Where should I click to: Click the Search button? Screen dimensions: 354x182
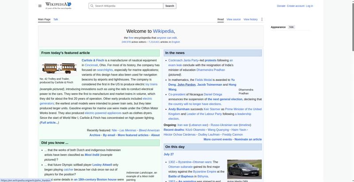(x=169, y=6)
